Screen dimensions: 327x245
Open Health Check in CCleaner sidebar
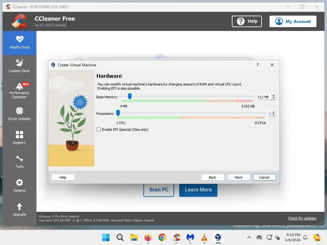pyautogui.click(x=19, y=43)
